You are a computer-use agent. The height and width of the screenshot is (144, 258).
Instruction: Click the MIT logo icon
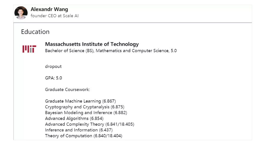tap(29, 48)
